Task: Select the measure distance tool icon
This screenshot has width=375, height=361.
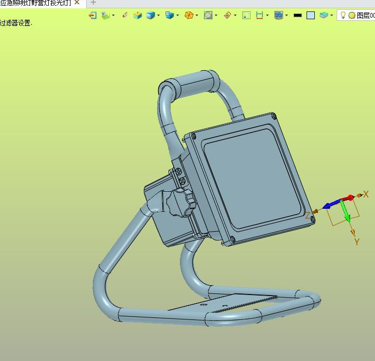Action: pyautogui.click(x=259, y=16)
